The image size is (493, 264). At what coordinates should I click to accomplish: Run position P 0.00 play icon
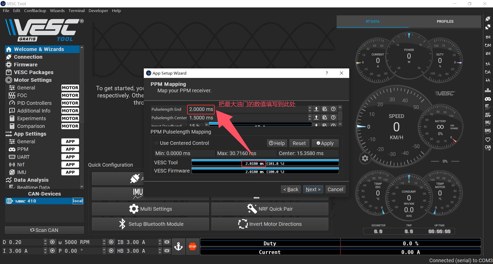[111, 251]
